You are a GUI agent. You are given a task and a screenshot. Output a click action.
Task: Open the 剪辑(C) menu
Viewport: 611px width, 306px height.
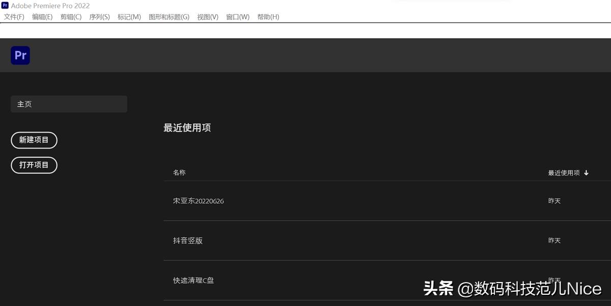71,17
